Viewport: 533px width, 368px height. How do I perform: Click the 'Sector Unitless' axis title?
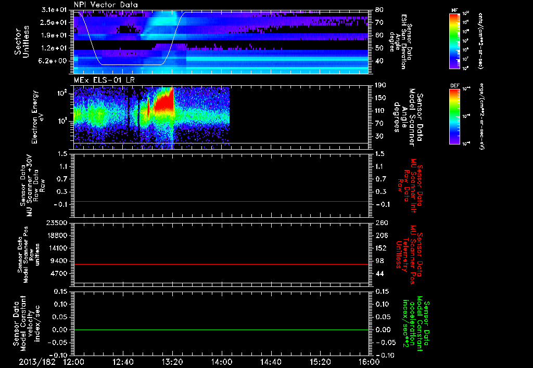click(22, 42)
